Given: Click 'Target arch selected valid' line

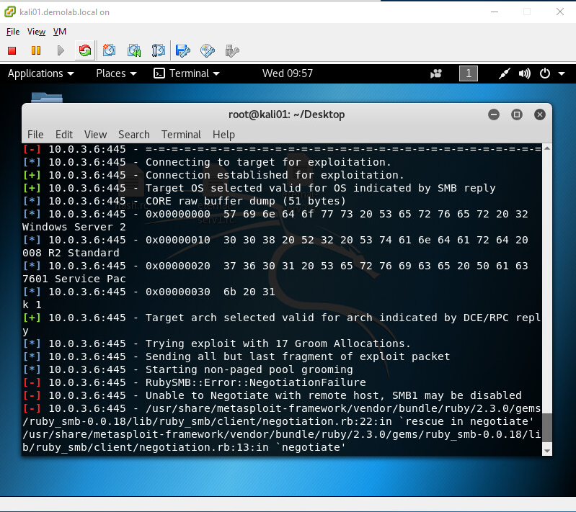Looking at the screenshot, I should click(x=343, y=318).
